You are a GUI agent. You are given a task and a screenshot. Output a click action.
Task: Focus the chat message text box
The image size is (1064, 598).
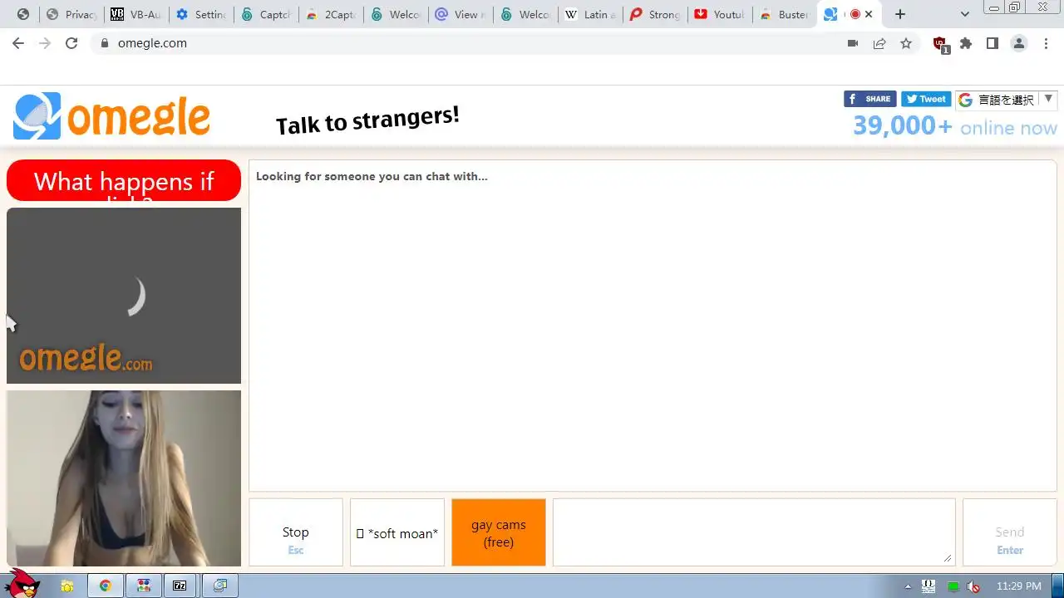pyautogui.click(x=754, y=532)
